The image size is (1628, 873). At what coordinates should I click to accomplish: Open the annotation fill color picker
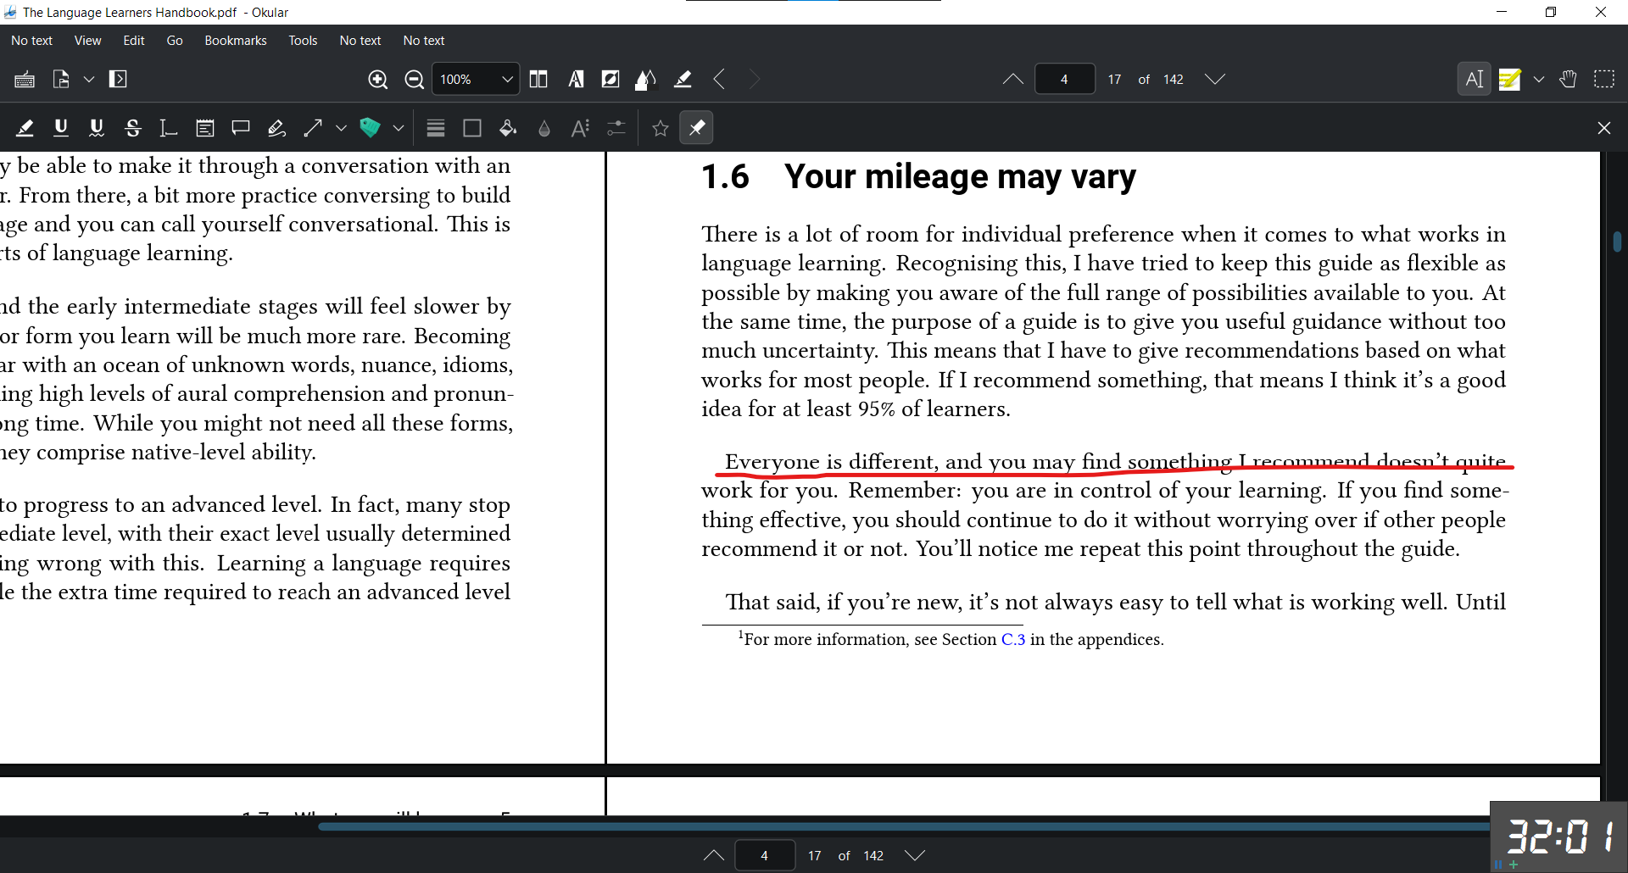508,128
